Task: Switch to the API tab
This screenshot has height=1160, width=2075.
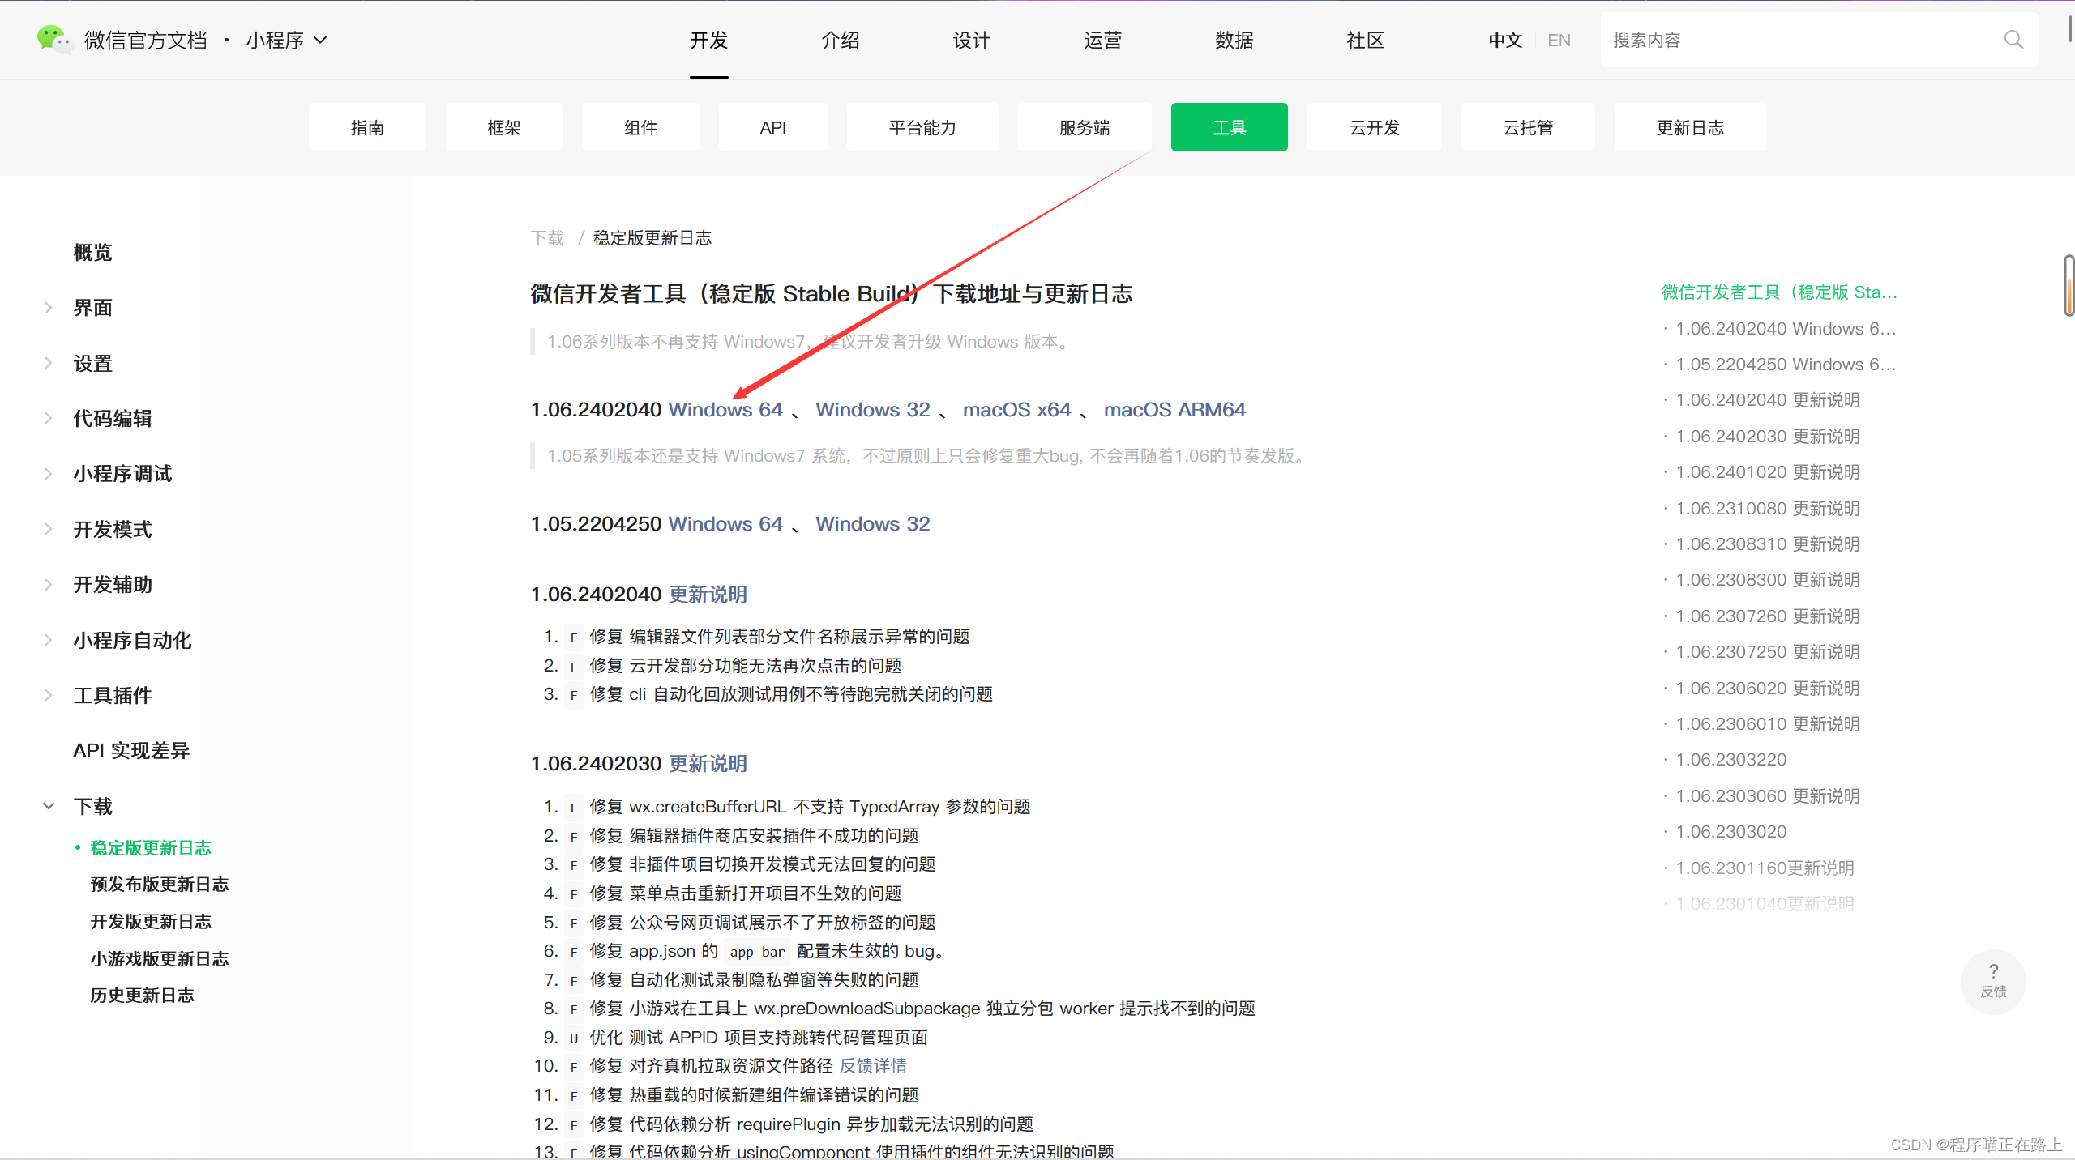Action: tap(772, 127)
